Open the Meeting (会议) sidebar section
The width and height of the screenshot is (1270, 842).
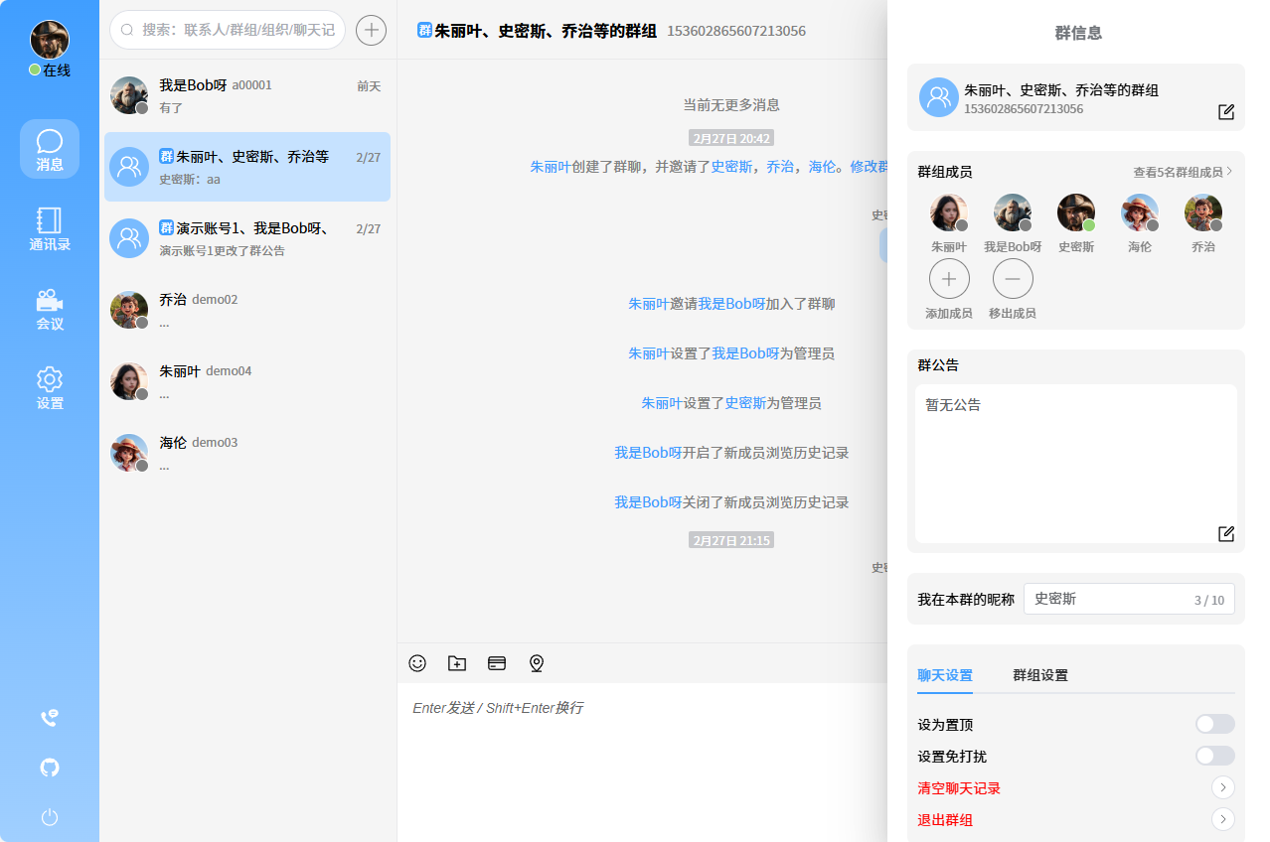pyautogui.click(x=50, y=308)
